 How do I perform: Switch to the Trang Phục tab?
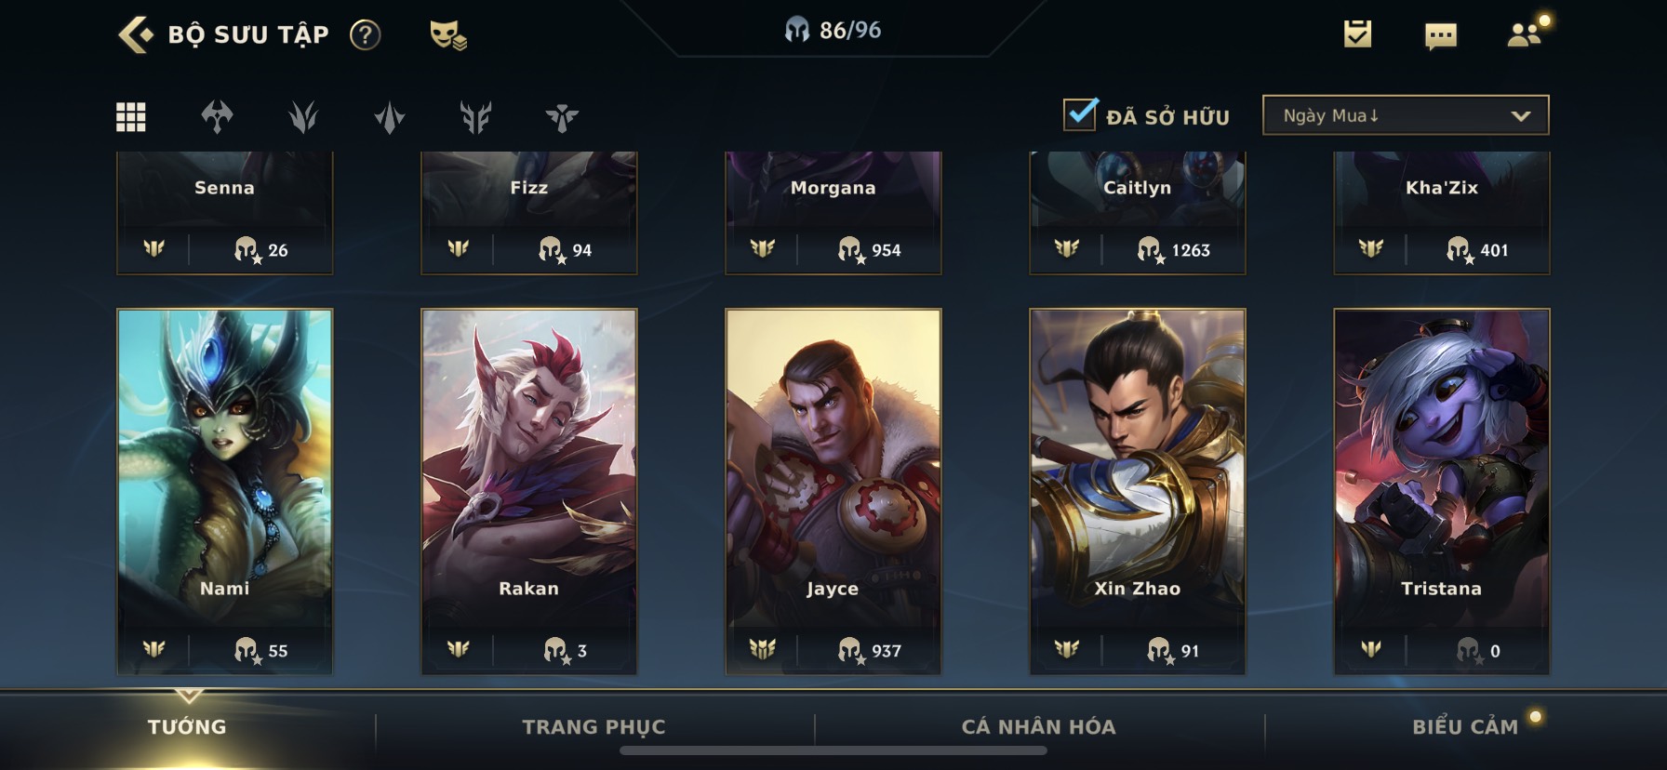coord(593,727)
